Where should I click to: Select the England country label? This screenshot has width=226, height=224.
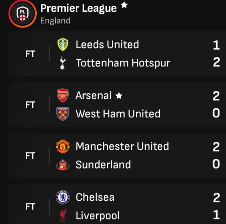[55, 20]
